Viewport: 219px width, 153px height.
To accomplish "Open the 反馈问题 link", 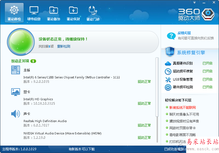I will coord(184,33).
